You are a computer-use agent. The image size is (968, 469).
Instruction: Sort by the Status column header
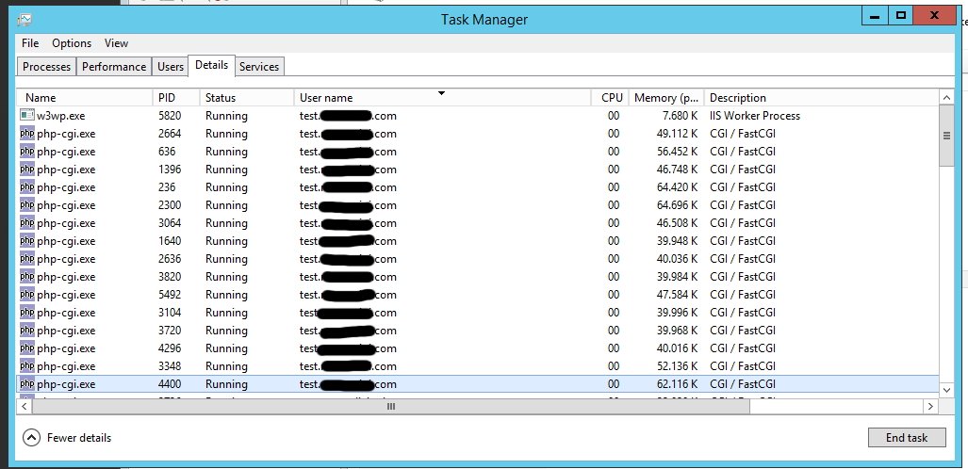[x=247, y=98]
